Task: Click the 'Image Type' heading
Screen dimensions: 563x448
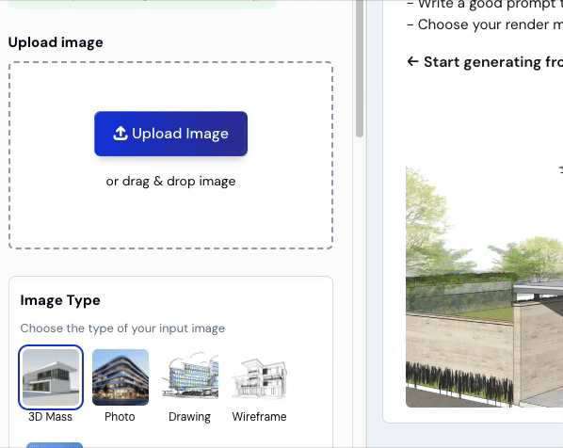Action: click(60, 300)
